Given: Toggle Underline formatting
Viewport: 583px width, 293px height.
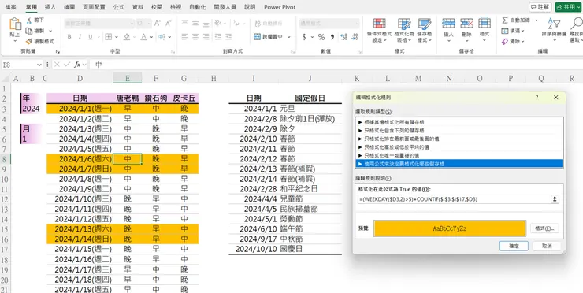Looking at the screenshot, I should pos(91,37).
